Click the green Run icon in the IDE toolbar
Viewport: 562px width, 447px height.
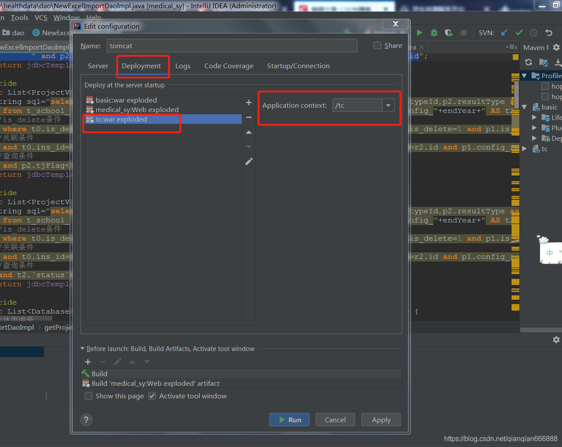(419, 33)
